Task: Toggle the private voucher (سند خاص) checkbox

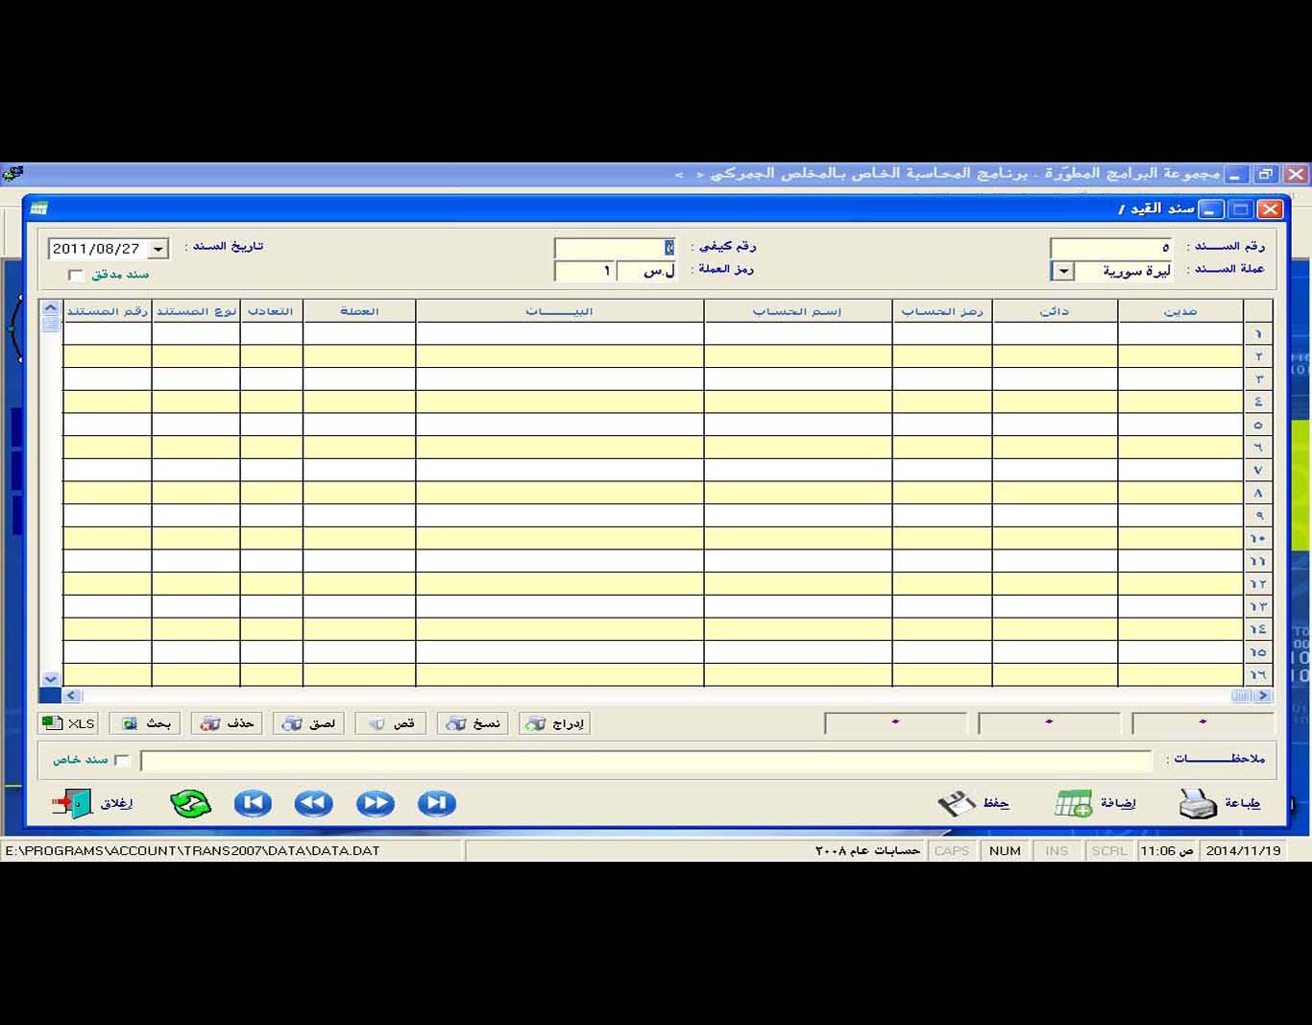Action: (122, 760)
